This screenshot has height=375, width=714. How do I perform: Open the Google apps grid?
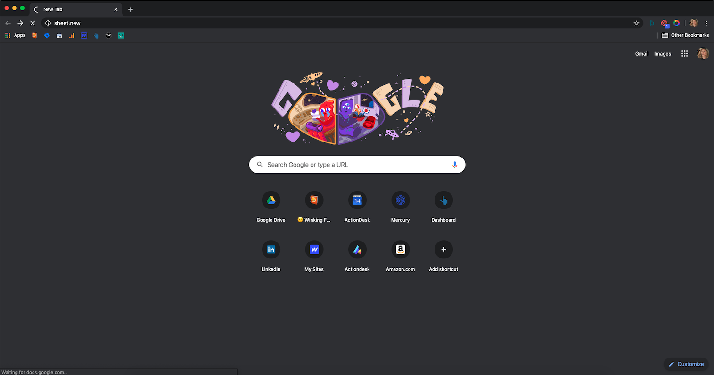pyautogui.click(x=685, y=54)
